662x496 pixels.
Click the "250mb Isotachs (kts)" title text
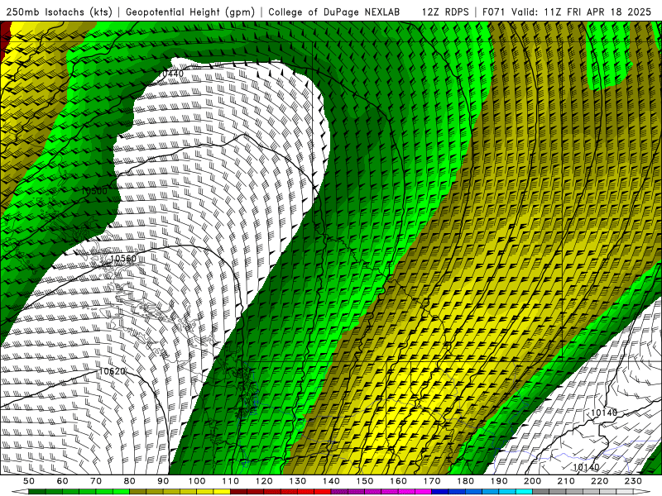point(59,12)
